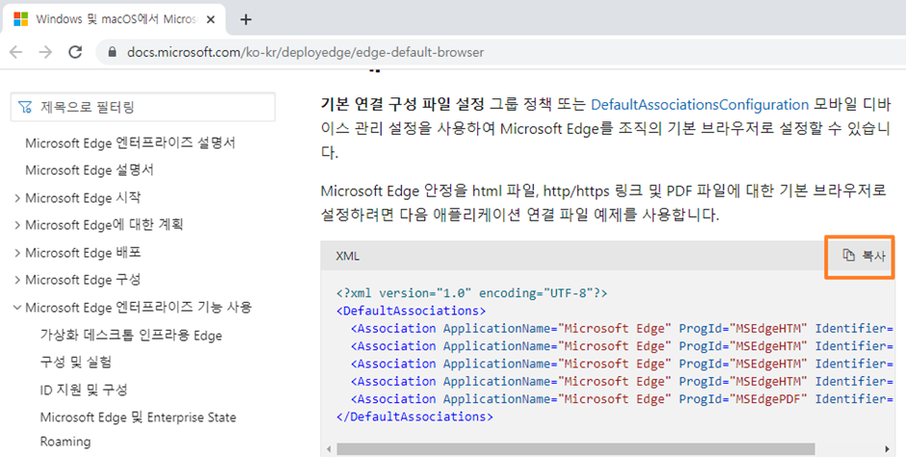Image resolution: width=906 pixels, height=457 pixels.
Task: Click the code scrollbar left arrow
Action: pyautogui.click(x=329, y=449)
